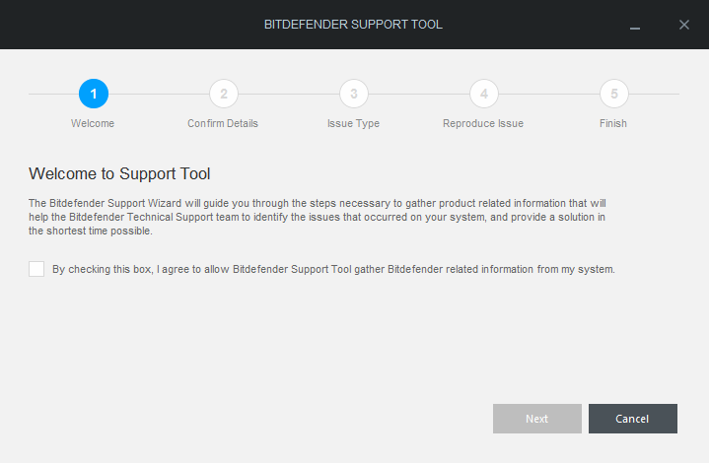Screen dimensions: 709x463
Task: Check the agreement checkbox for information gathering
Action: pyautogui.click(x=36, y=269)
